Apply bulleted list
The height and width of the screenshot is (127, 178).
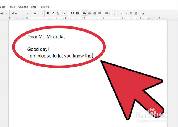(123, 13)
